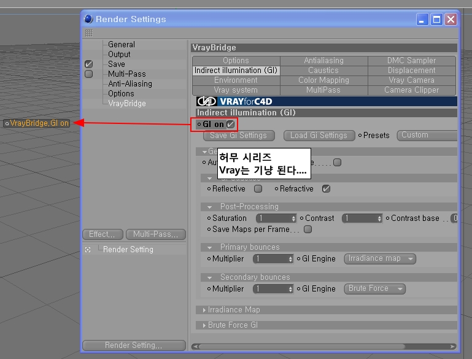Switch to the Vray system tab
Viewport: 472px width, 359px height.
tap(236, 90)
